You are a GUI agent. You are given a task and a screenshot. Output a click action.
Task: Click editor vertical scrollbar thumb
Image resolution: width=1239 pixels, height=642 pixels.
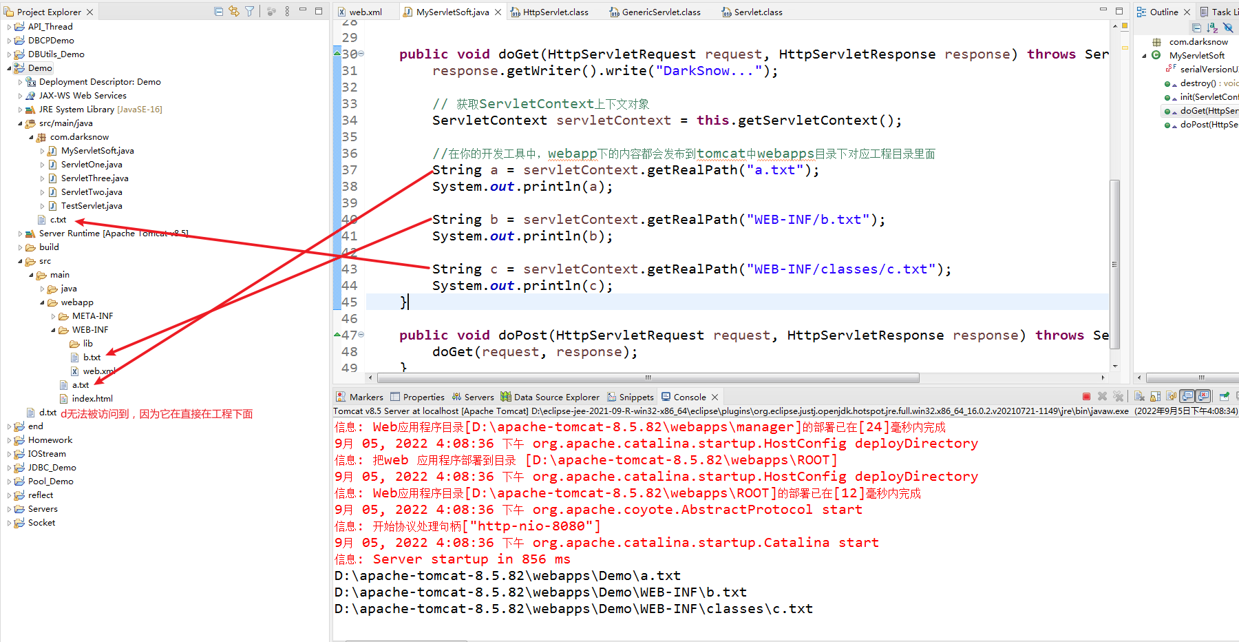click(1114, 264)
